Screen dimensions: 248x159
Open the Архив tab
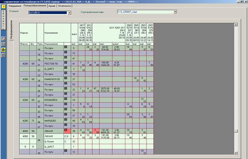pyautogui.click(x=52, y=6)
